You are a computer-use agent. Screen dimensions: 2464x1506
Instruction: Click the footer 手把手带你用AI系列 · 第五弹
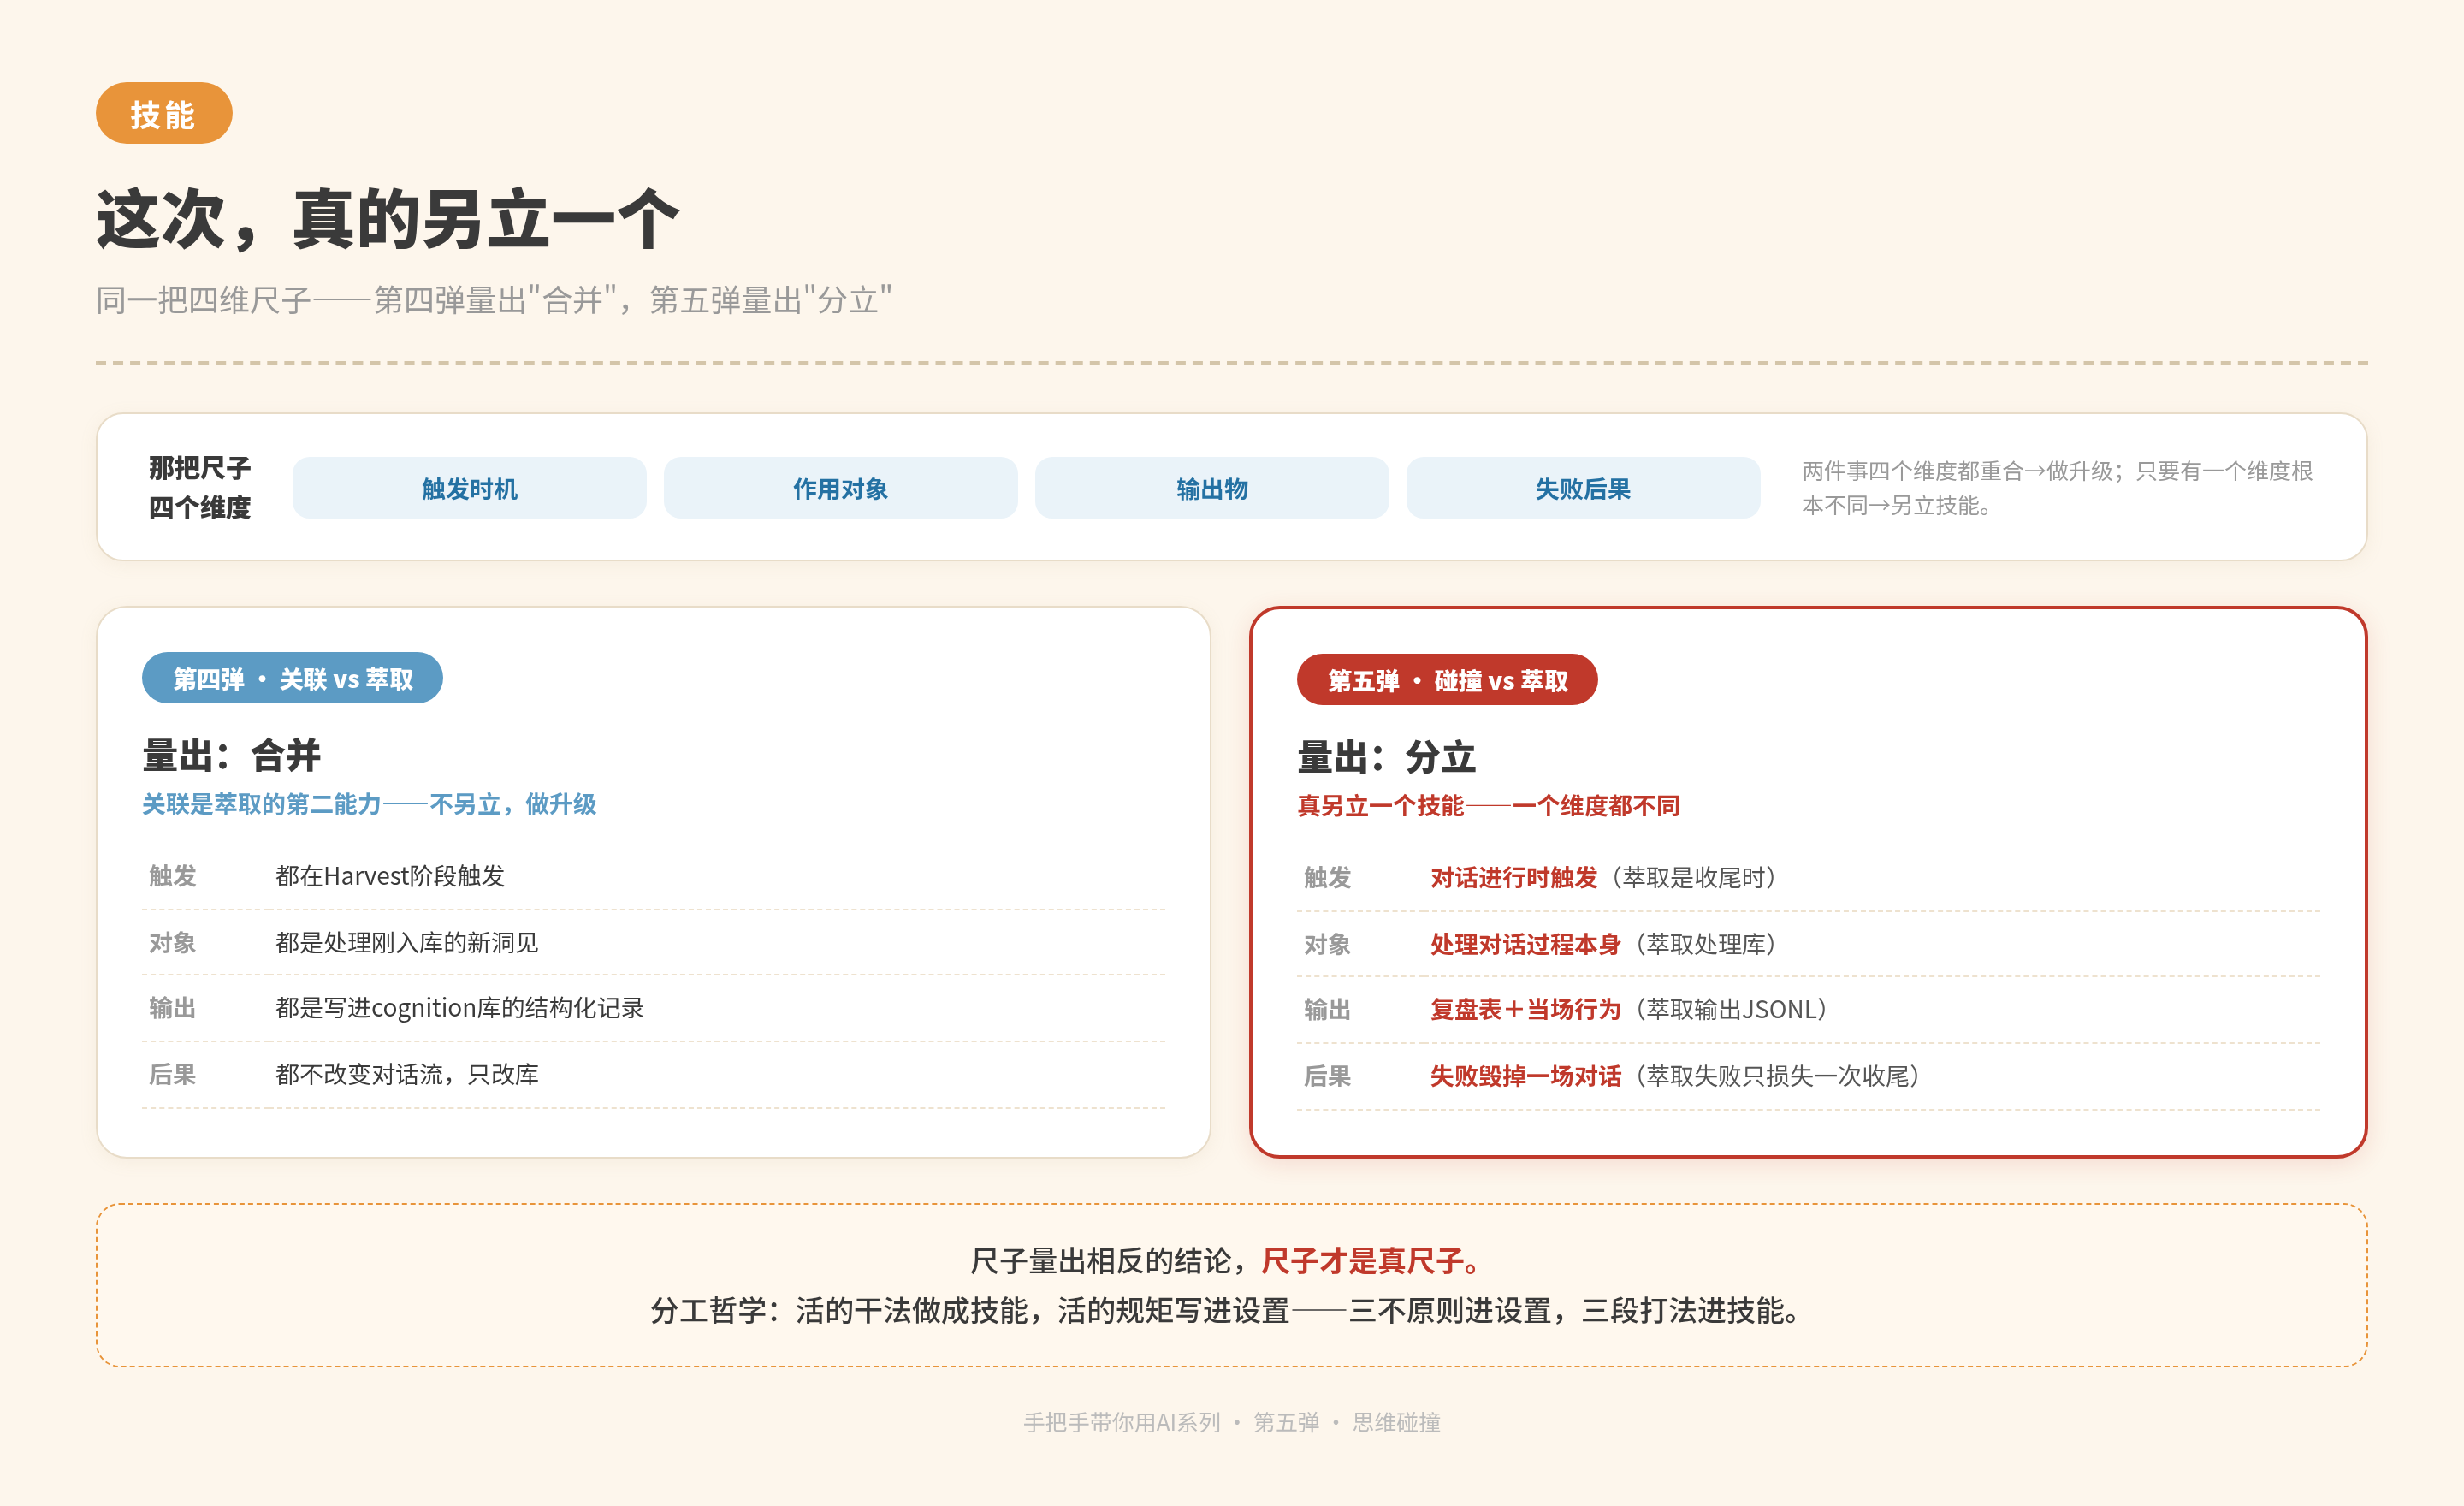[1231, 1422]
